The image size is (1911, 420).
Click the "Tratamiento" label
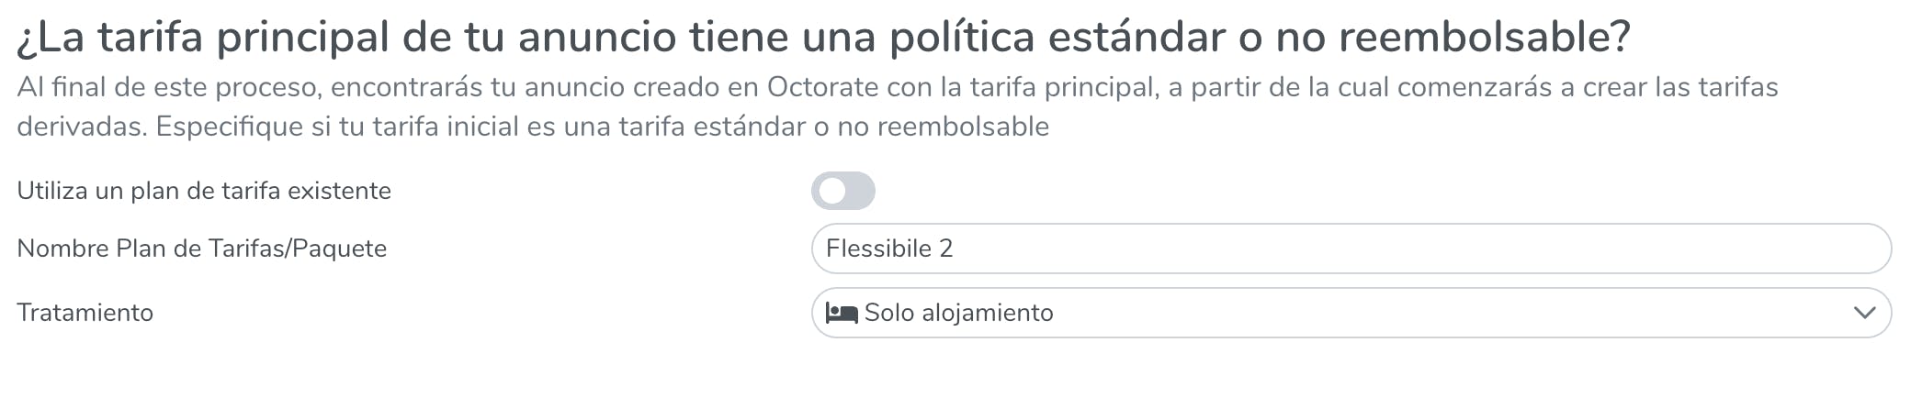coord(85,313)
